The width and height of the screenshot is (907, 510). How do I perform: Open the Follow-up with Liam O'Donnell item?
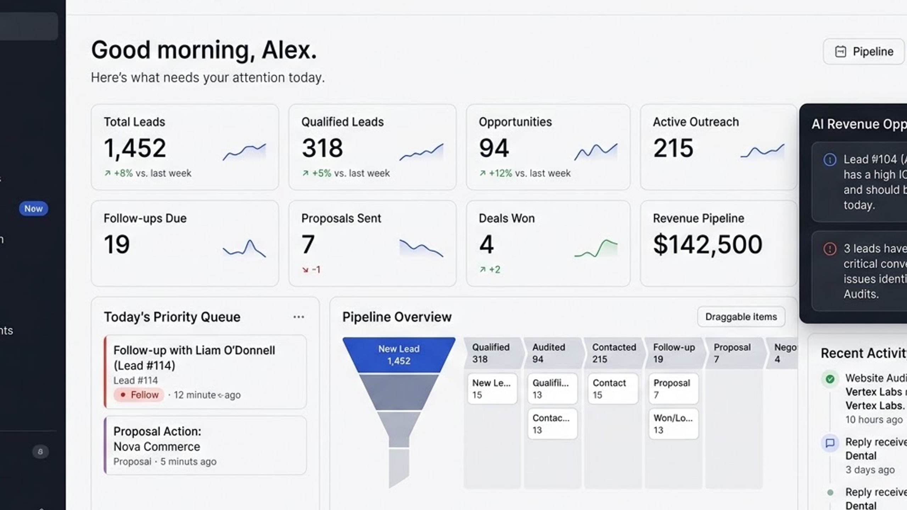pyautogui.click(x=205, y=372)
